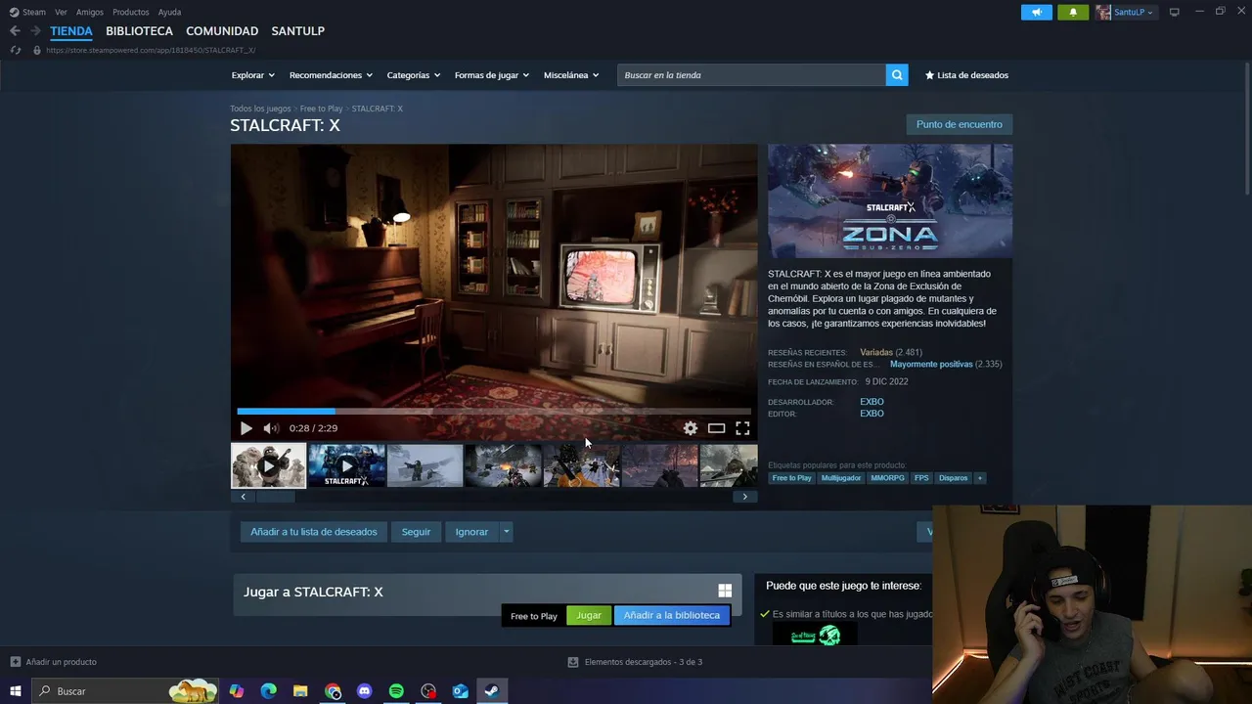Screen dimensions: 1252x704
Task: Click Añadir a la biblioteca button
Action: click(x=672, y=616)
